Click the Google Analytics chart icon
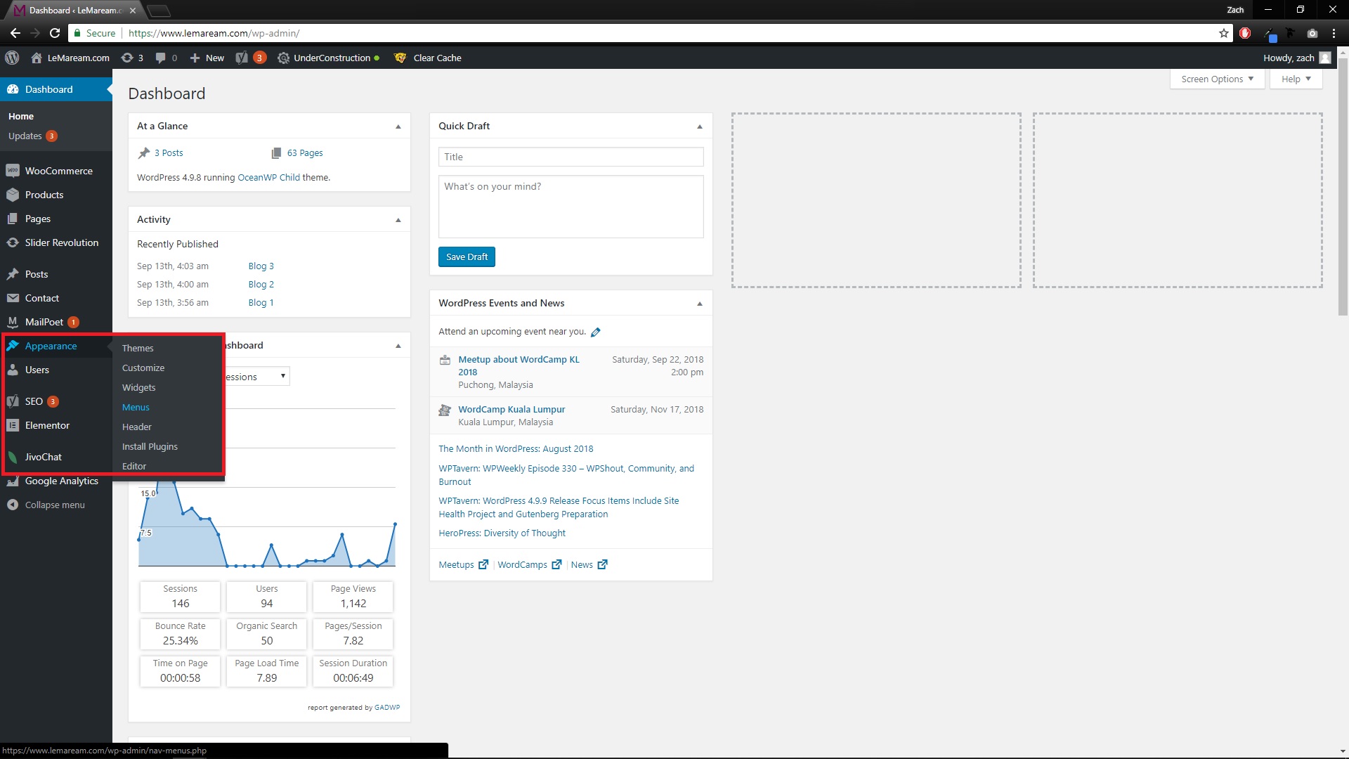Image resolution: width=1349 pixels, height=759 pixels. coord(13,481)
